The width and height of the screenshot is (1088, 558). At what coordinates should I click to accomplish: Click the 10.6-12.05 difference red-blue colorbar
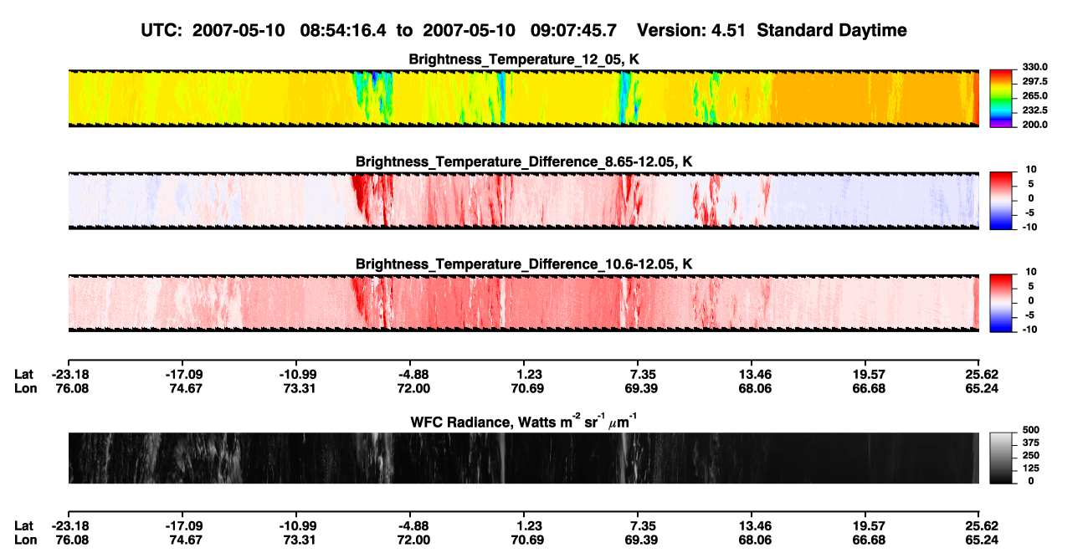coord(1001,301)
